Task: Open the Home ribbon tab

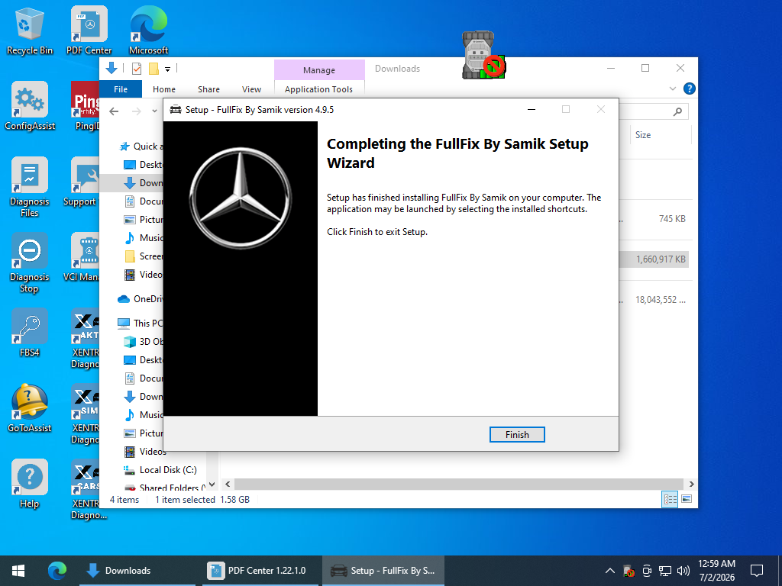Action: (164, 89)
